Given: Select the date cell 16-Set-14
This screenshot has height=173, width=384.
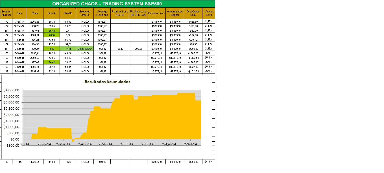Looking at the screenshot, I should click(19, 26).
